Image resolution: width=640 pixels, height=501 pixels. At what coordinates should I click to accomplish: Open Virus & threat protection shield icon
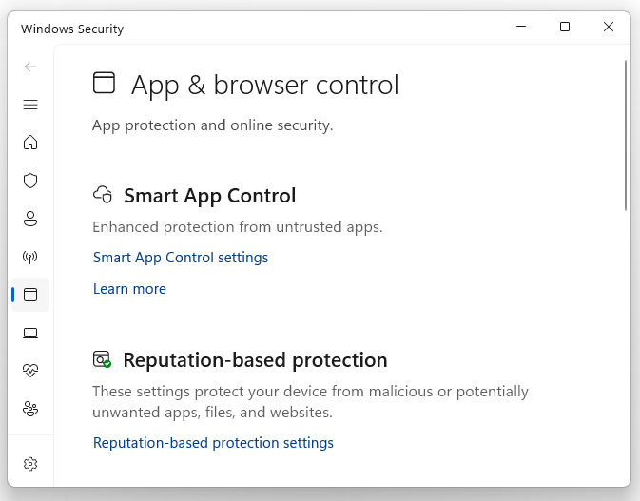[30, 181]
